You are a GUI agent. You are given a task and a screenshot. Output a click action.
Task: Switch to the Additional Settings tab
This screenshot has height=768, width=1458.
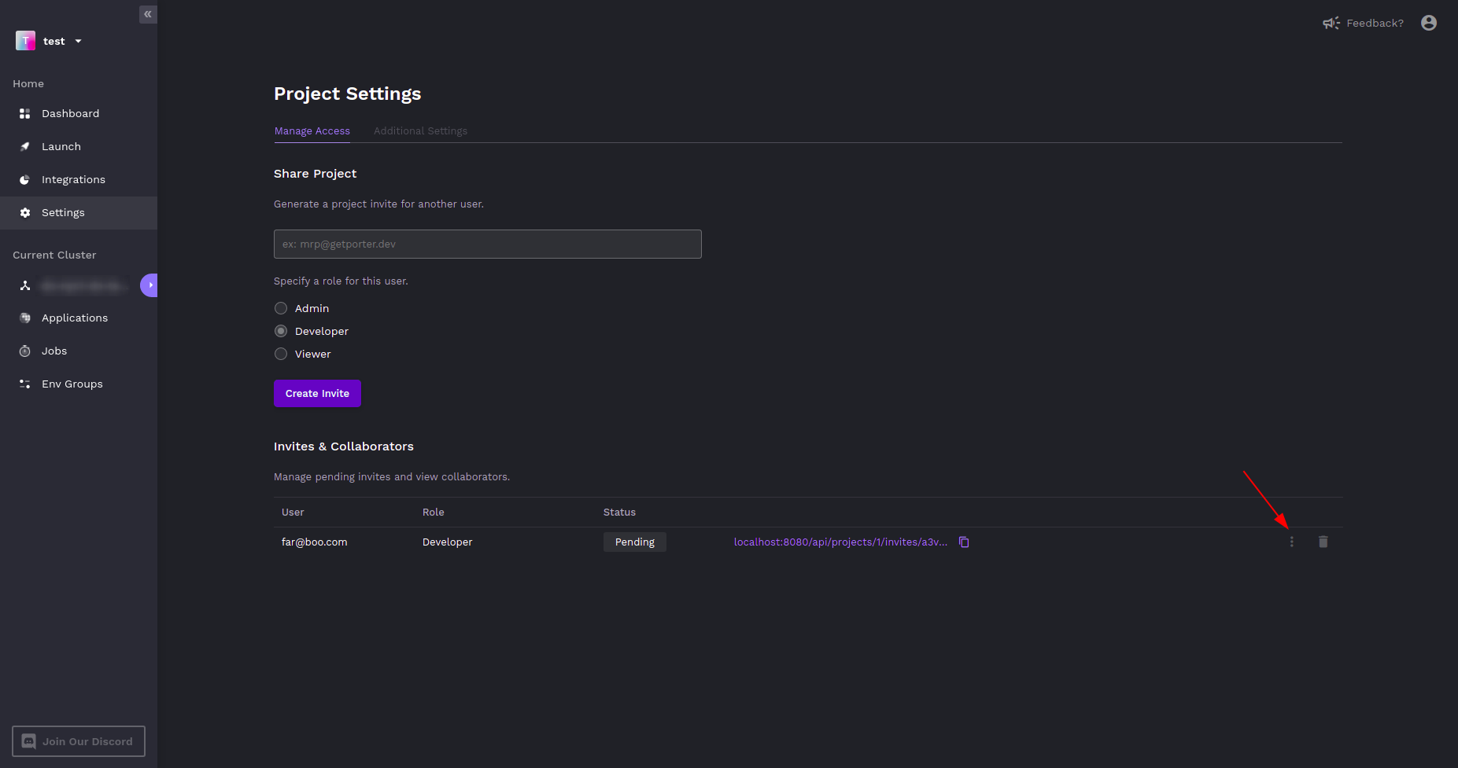click(420, 131)
